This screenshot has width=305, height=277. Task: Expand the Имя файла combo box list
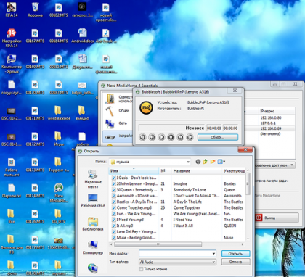[x=213, y=253]
